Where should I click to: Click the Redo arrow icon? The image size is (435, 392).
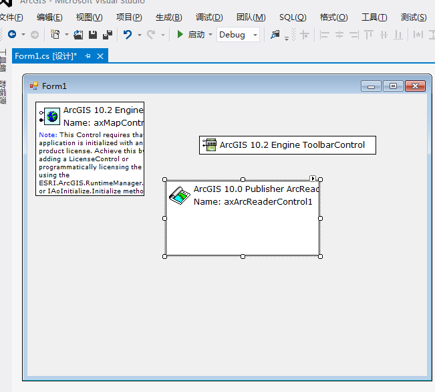(x=151, y=35)
